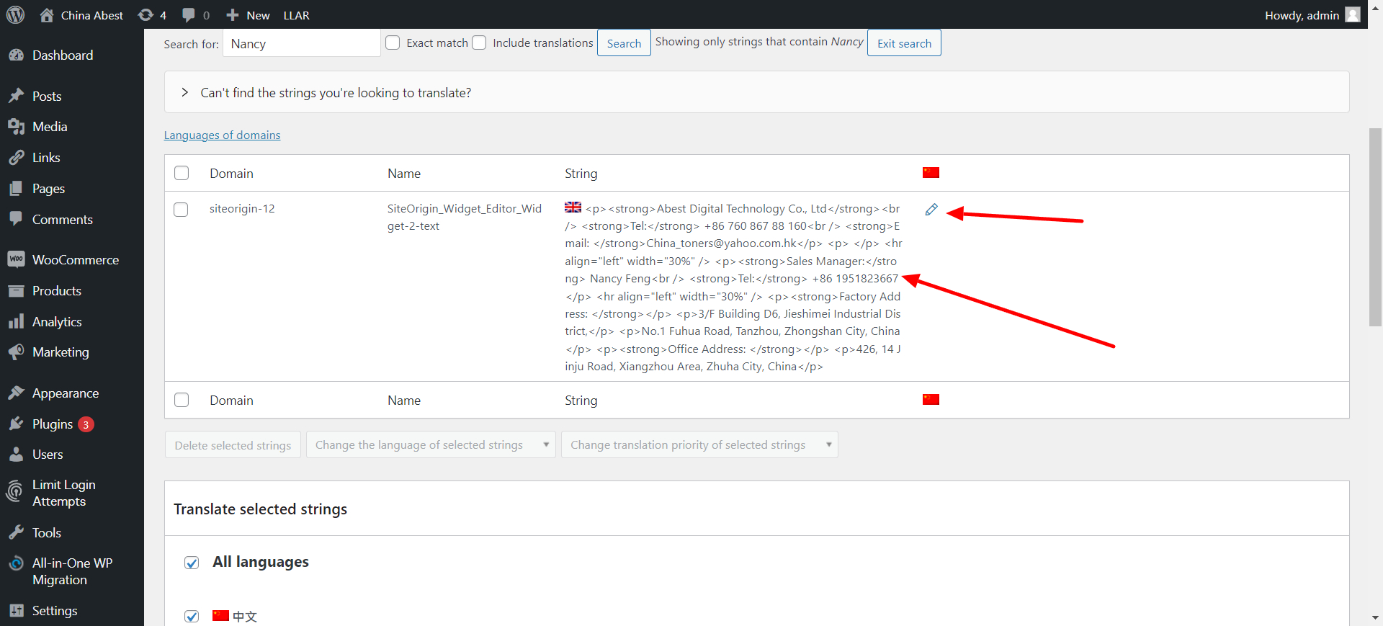Open Change translation priority dropdown
1383x626 pixels.
coord(699,445)
